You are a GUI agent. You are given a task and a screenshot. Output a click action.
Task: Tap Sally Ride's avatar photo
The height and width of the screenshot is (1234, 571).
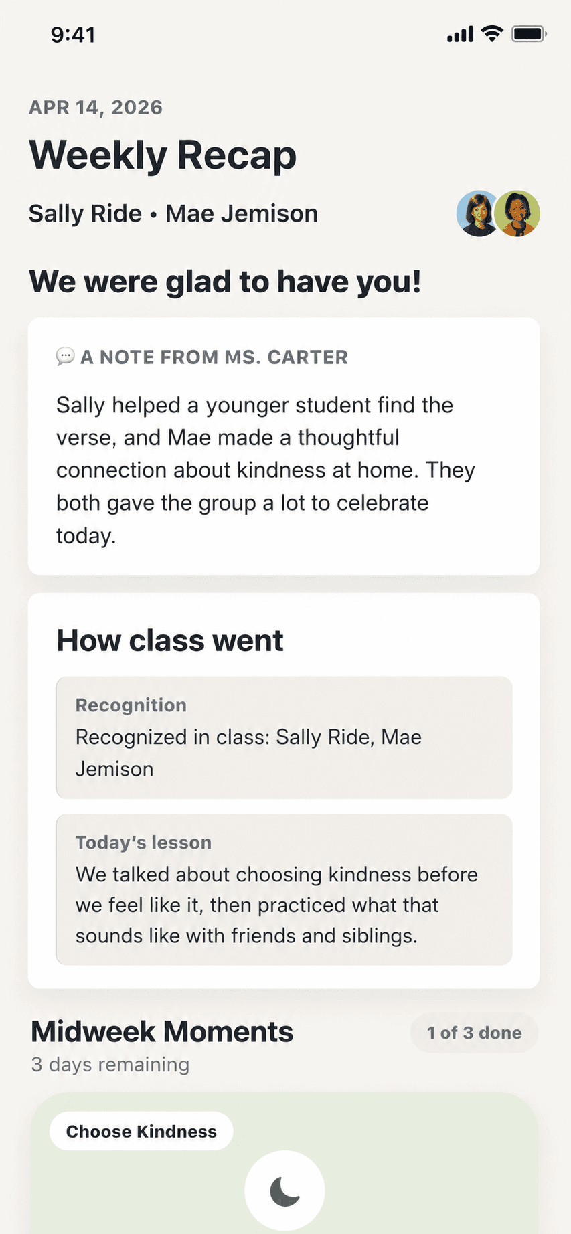[x=478, y=213]
